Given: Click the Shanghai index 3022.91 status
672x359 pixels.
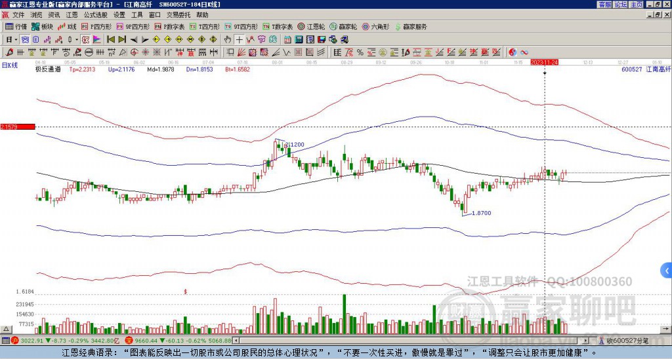Looking at the screenshot, I should [x=33, y=341].
